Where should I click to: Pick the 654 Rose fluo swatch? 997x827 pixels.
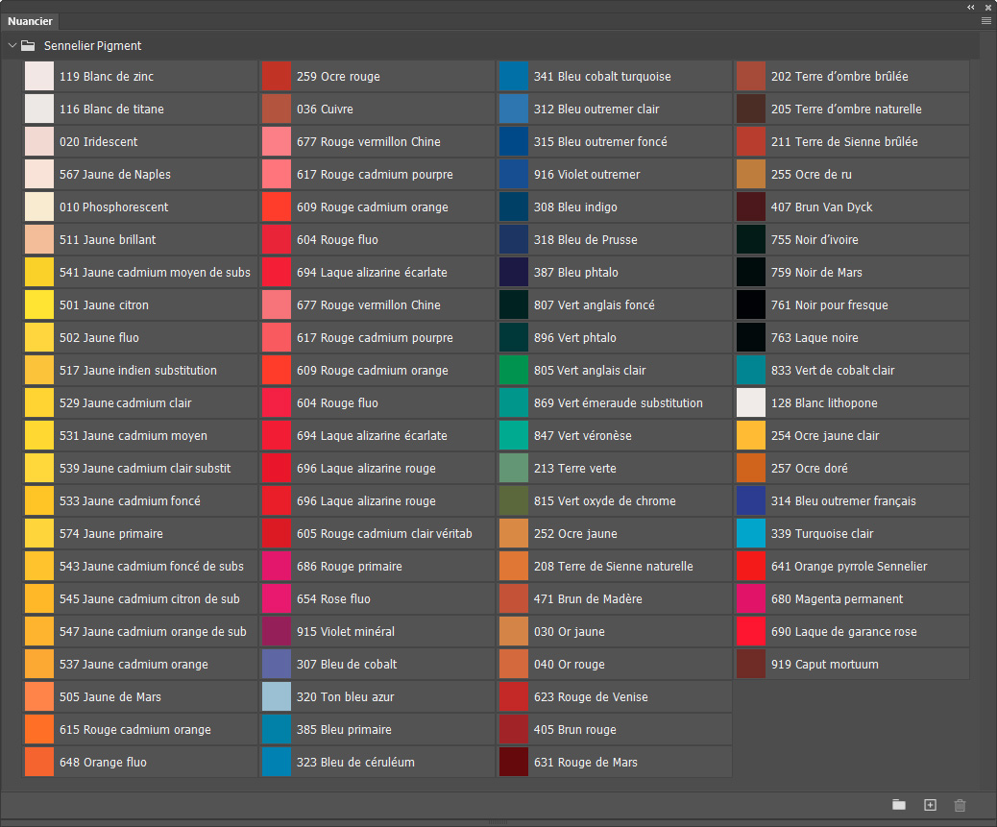377,598
